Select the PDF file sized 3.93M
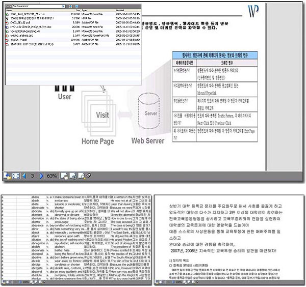The image size is (306, 287). click(73, 22)
